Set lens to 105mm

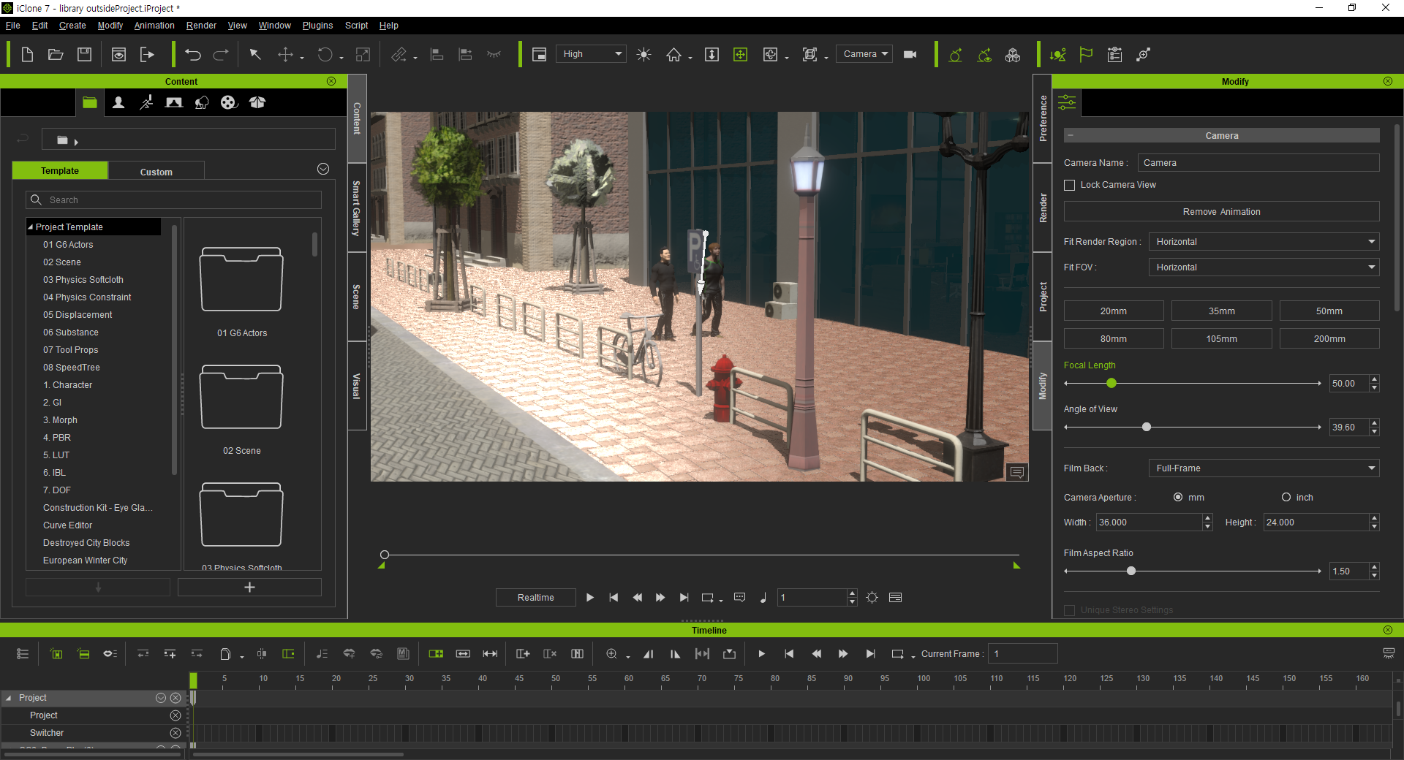(x=1221, y=339)
